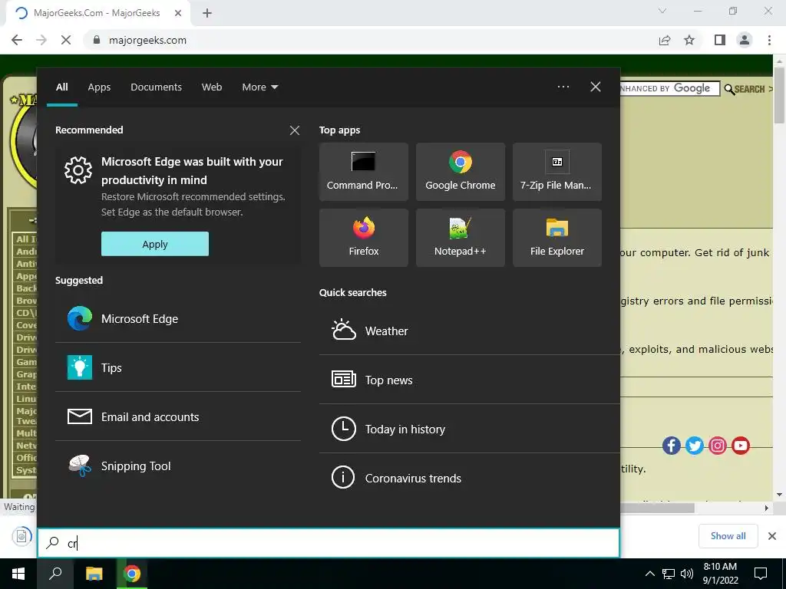
Task: Switch to the Apps search tab
Action: [x=99, y=87]
